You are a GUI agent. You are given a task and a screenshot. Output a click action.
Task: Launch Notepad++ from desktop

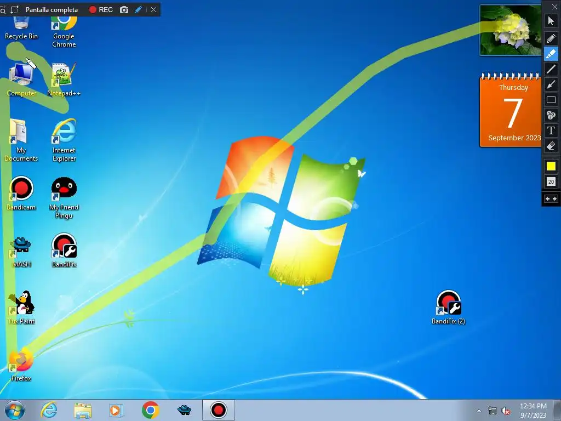pyautogui.click(x=64, y=79)
